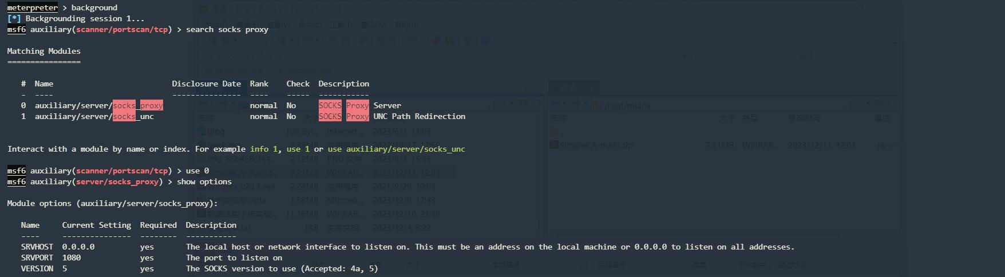Click the blog file icon in local pane
1005x277 pixels.
(x=201, y=132)
